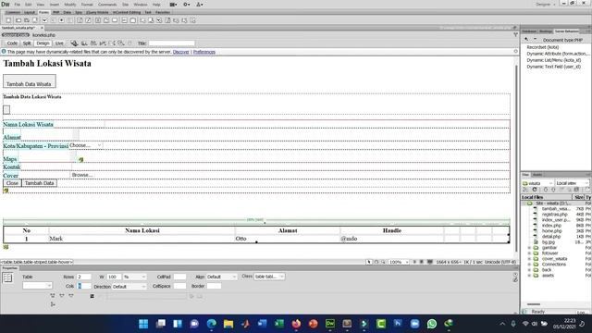Insert a Checkbox from the Forms toolbar
The height and width of the screenshot is (333, 592).
(x=44, y=20)
